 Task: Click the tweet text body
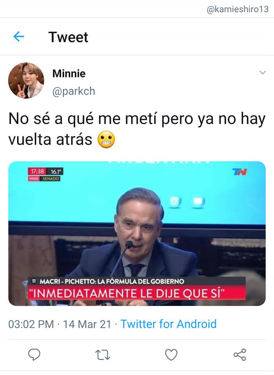(x=137, y=129)
